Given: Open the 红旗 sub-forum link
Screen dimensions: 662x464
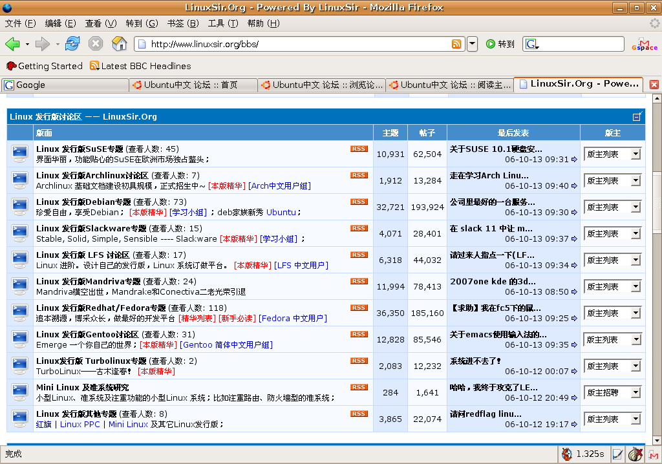Looking at the screenshot, I should [x=43, y=425].
